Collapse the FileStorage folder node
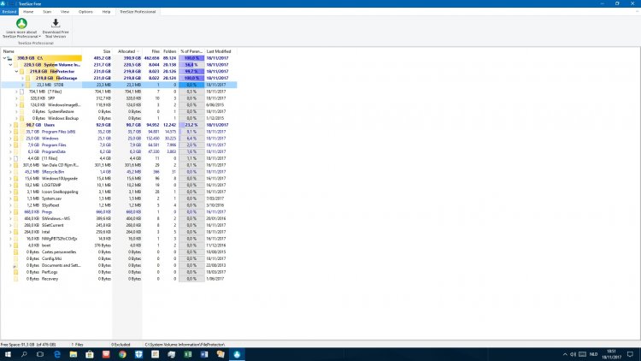641x361 pixels. (x=22, y=78)
